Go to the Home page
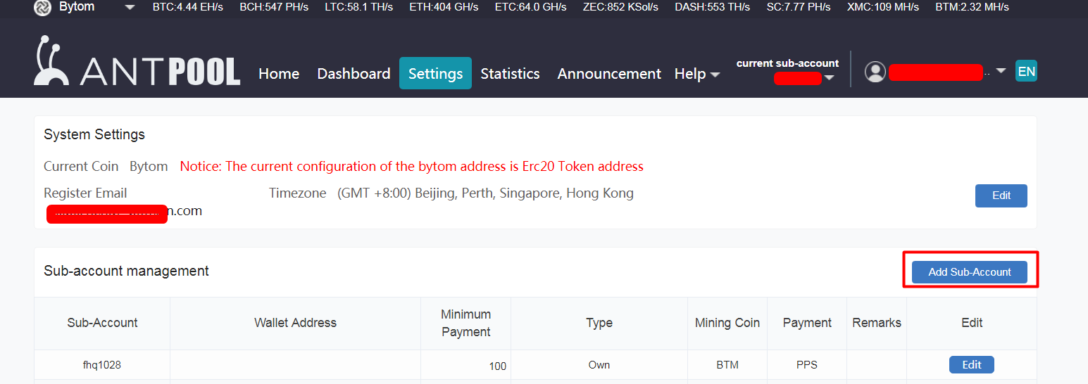This screenshot has width=1088, height=384. point(279,74)
